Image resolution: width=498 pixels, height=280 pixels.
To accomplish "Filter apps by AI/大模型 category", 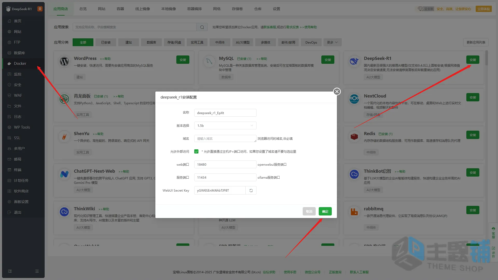I will pyautogui.click(x=243, y=43).
